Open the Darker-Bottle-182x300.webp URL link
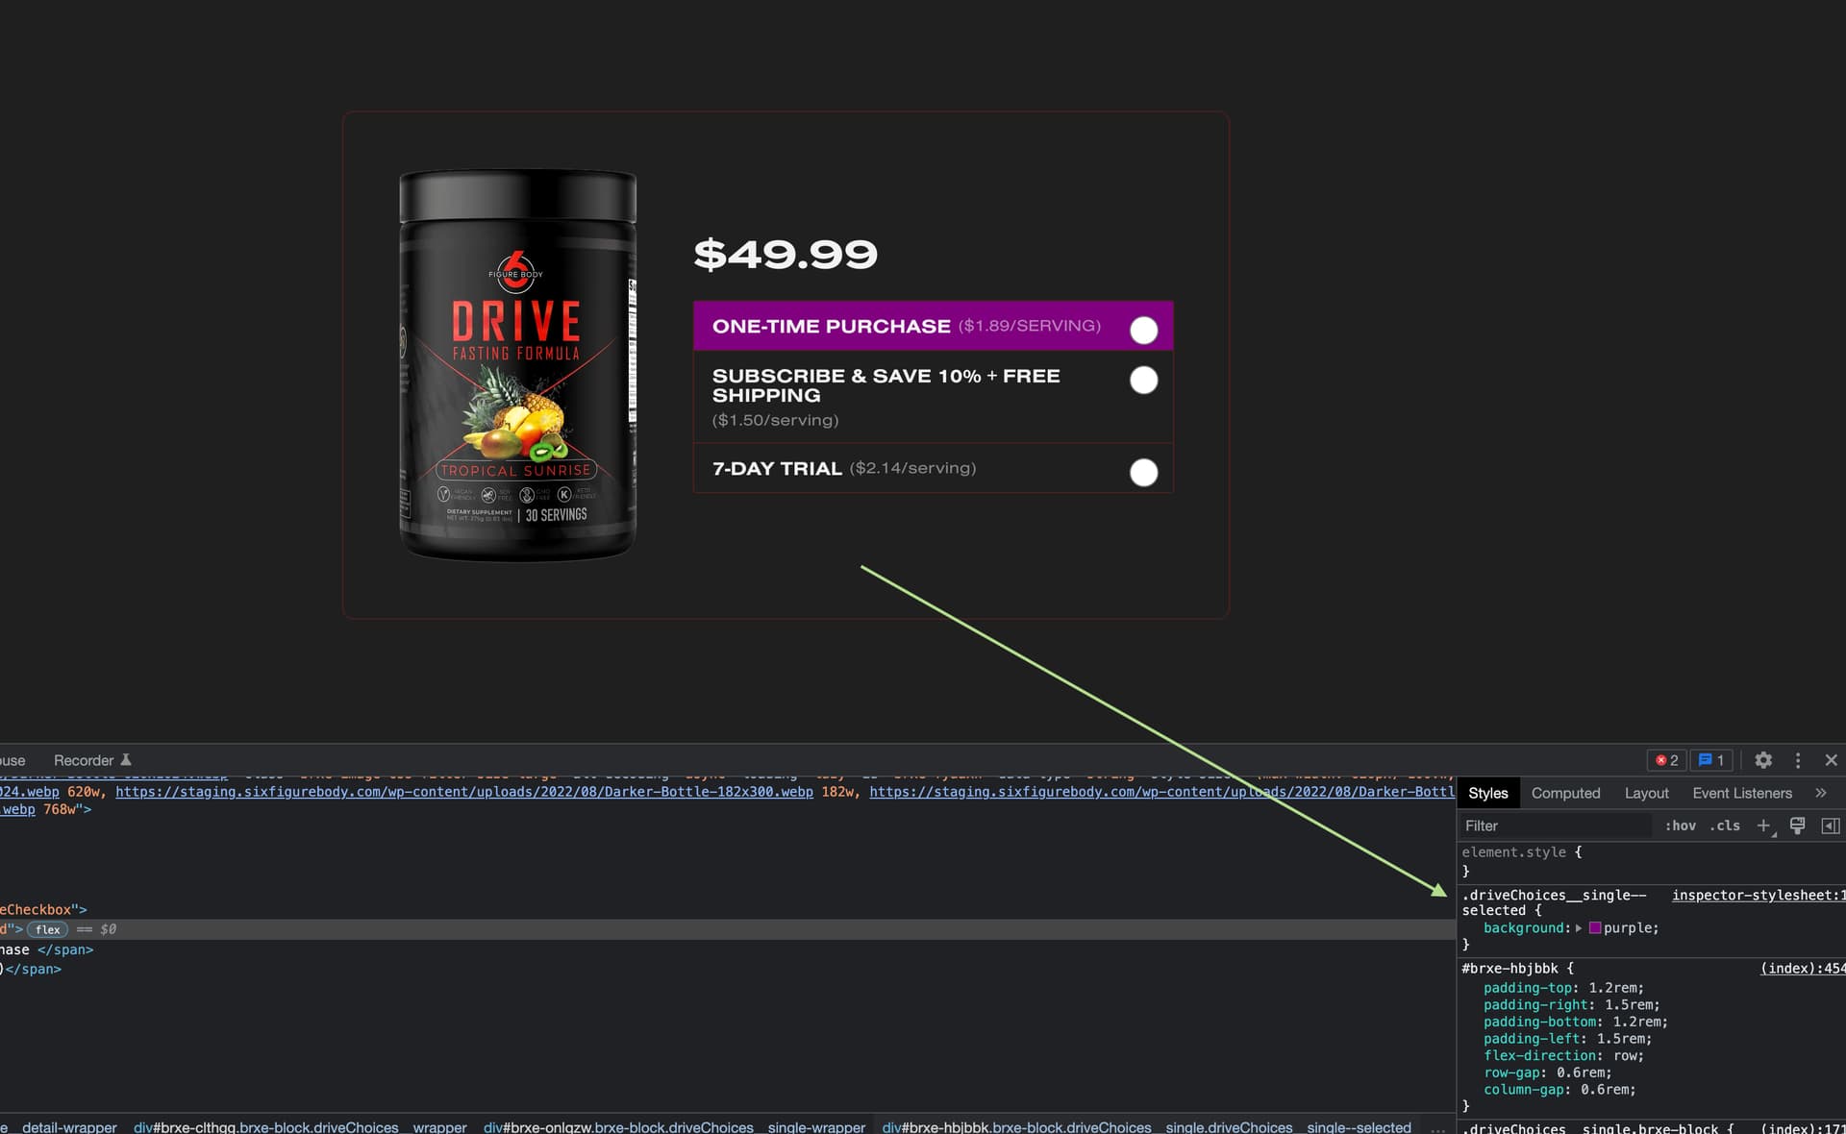This screenshot has width=1846, height=1134. (x=464, y=792)
